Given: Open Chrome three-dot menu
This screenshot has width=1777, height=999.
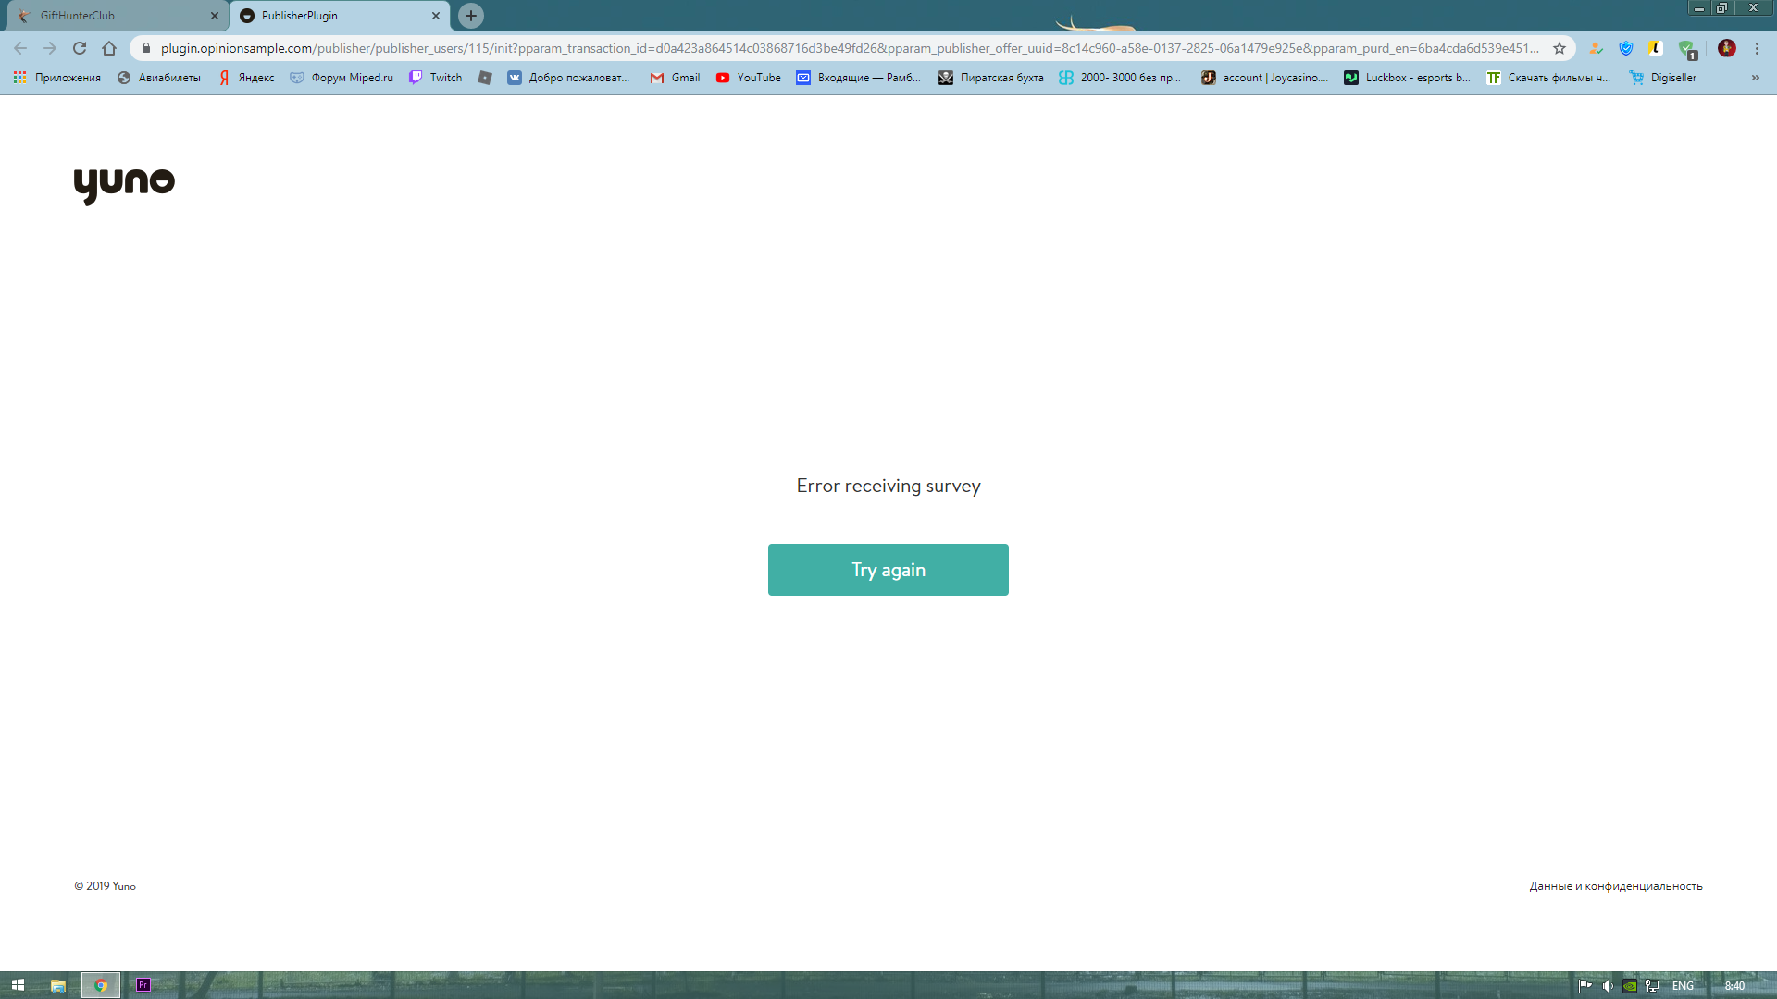Looking at the screenshot, I should pos(1757,48).
